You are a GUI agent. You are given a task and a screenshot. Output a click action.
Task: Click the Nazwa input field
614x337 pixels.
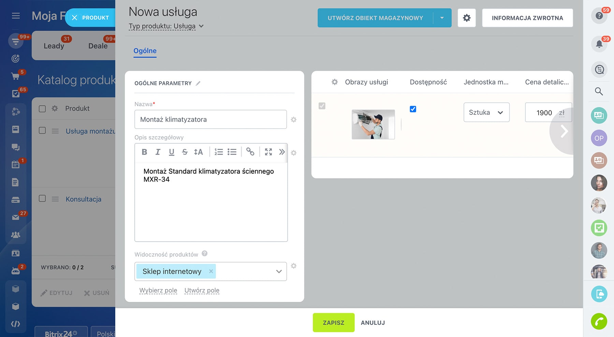(x=210, y=120)
